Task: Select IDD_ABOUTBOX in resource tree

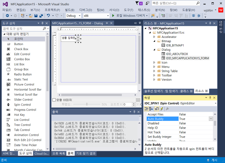Action: coord(177,54)
